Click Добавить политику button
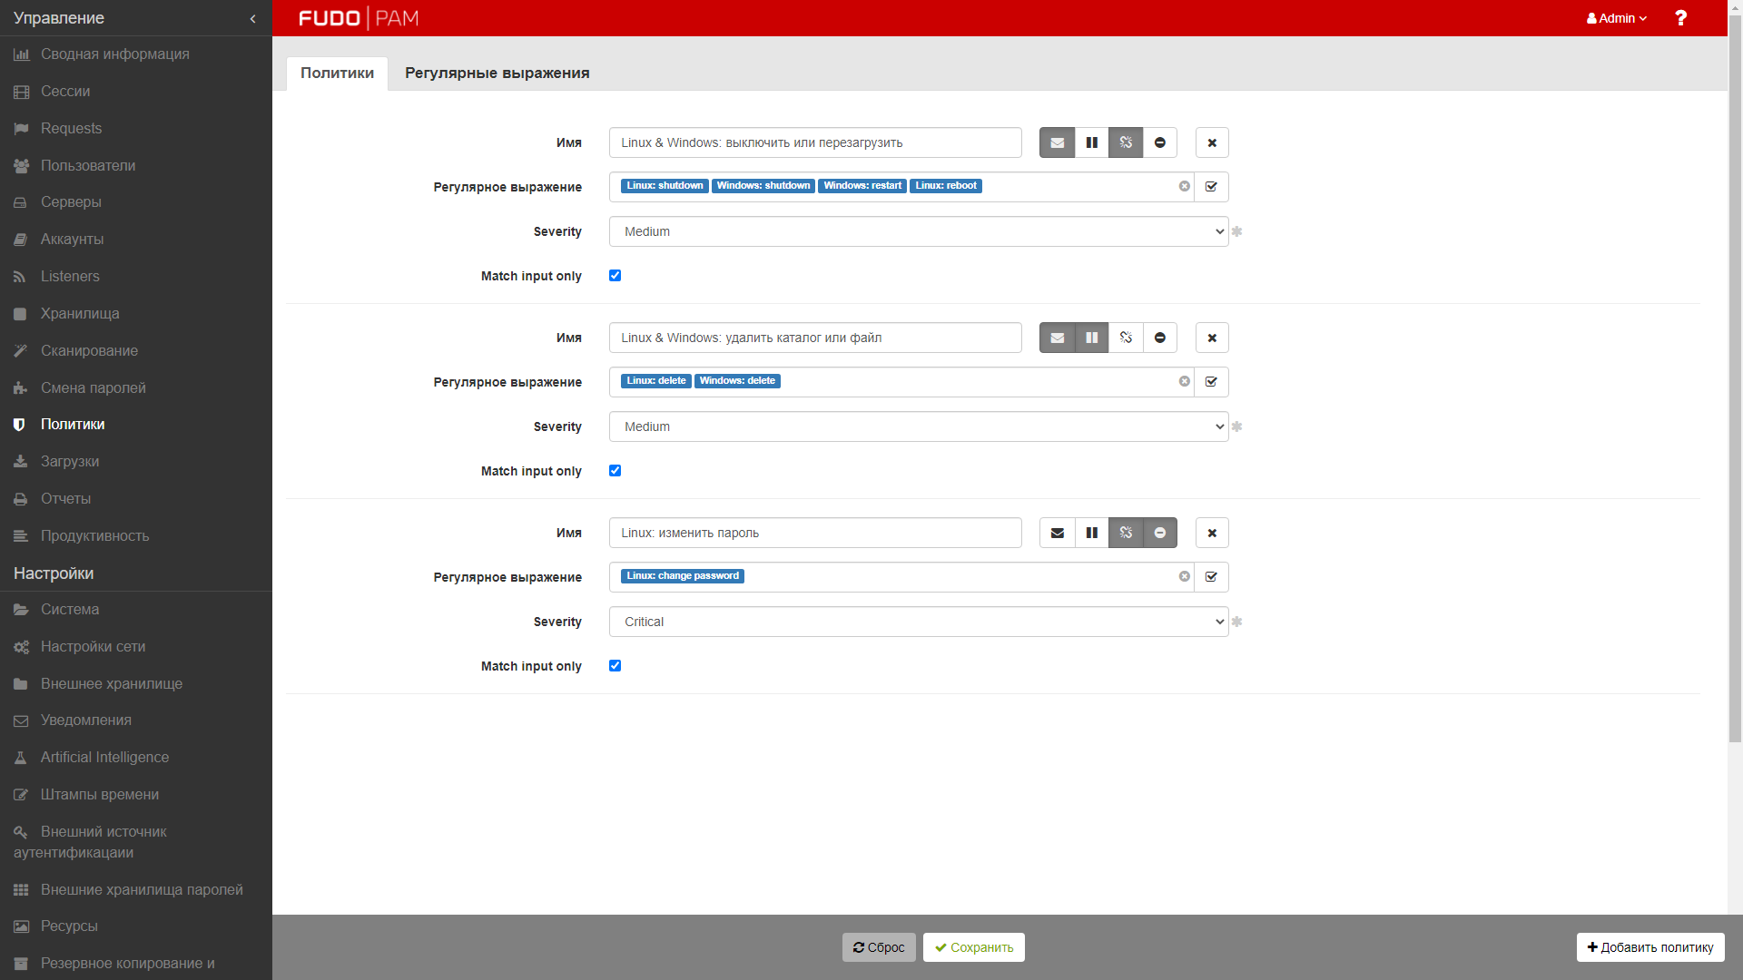This screenshot has width=1743, height=980. click(1649, 947)
